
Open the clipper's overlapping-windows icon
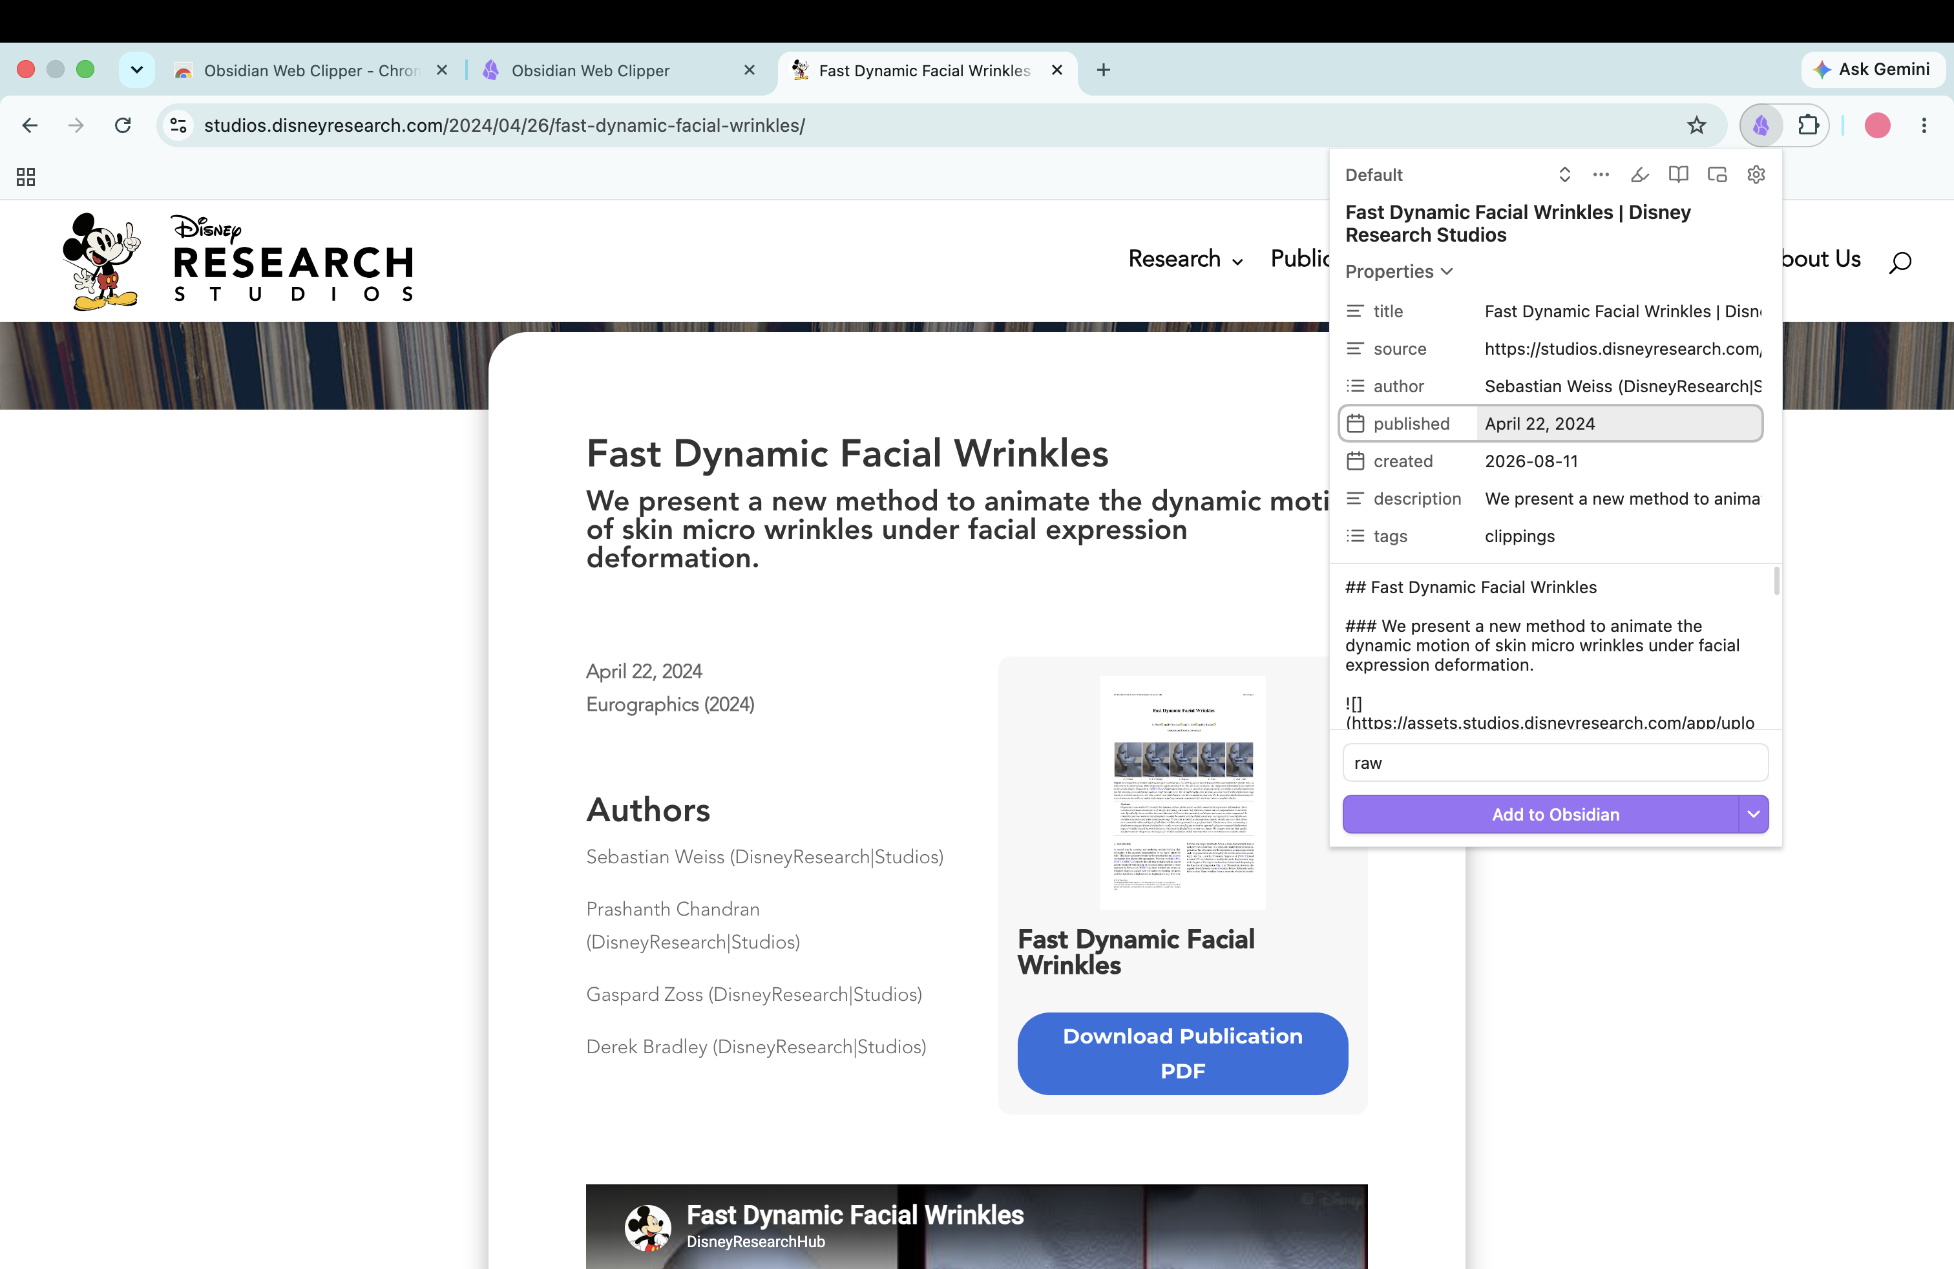coord(1717,174)
